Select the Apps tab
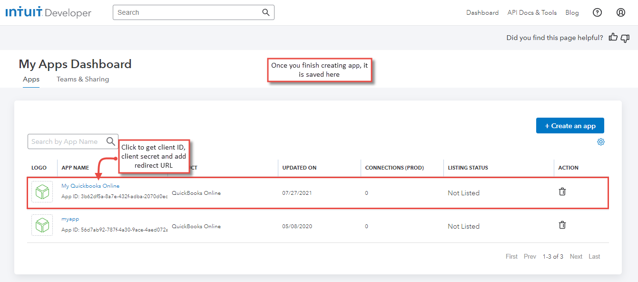Image resolution: width=638 pixels, height=282 pixels. (x=31, y=80)
